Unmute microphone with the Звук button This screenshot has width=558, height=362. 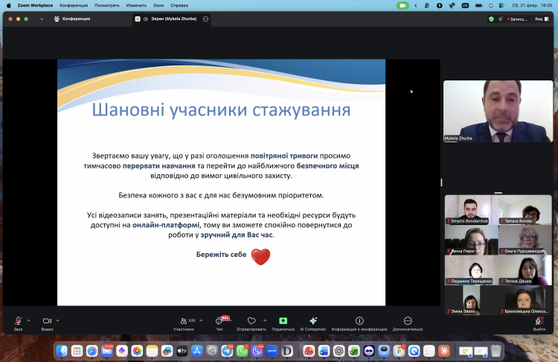coord(18,321)
